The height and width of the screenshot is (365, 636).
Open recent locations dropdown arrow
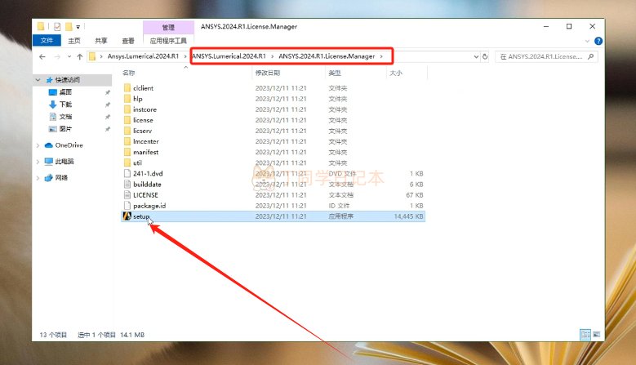click(x=69, y=57)
